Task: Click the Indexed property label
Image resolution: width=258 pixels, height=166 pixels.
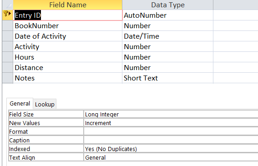Action: coord(46,149)
